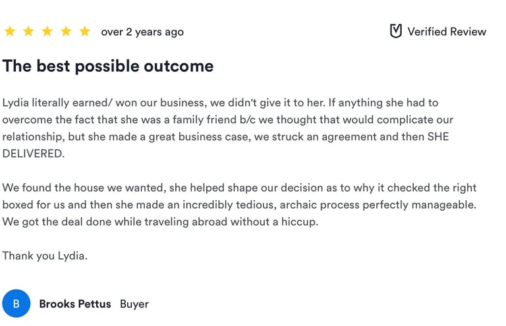
Task: Click the fifth and last rating star
Action: pyautogui.click(x=84, y=32)
